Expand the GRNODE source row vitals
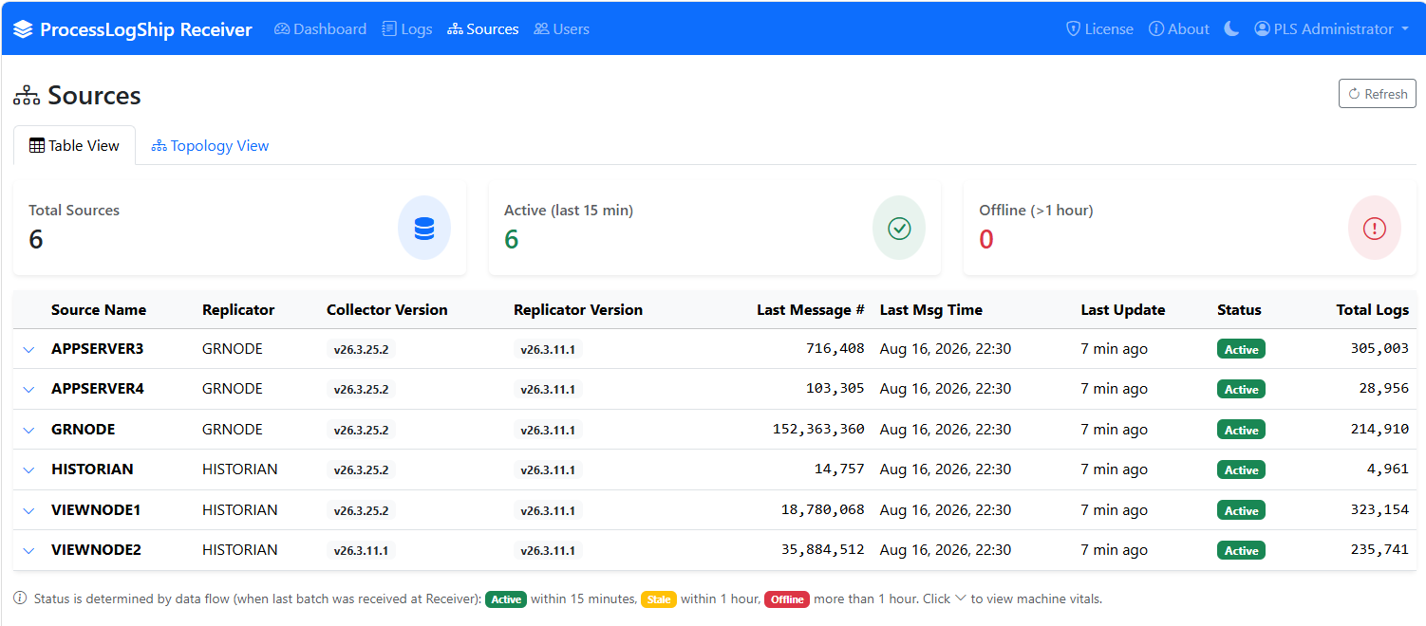1426x626 pixels. pyautogui.click(x=28, y=430)
